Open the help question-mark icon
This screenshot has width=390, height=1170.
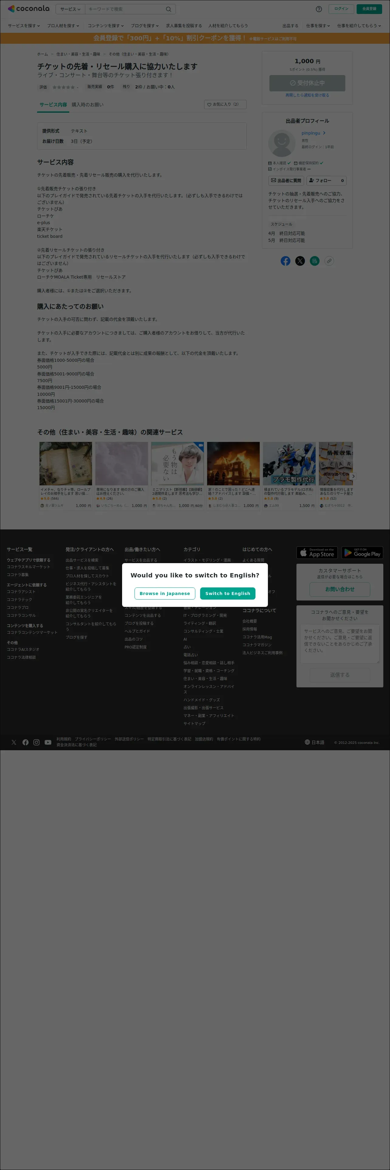(x=319, y=9)
